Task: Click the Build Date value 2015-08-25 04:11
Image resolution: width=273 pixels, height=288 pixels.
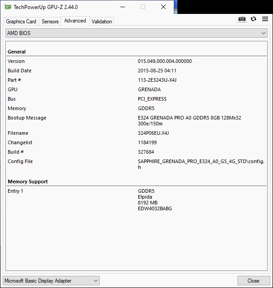Action: [x=157, y=71]
